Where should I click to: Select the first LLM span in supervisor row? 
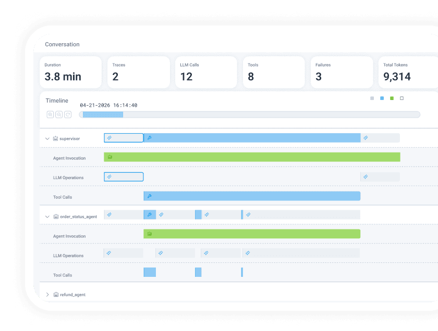pyautogui.click(x=124, y=138)
